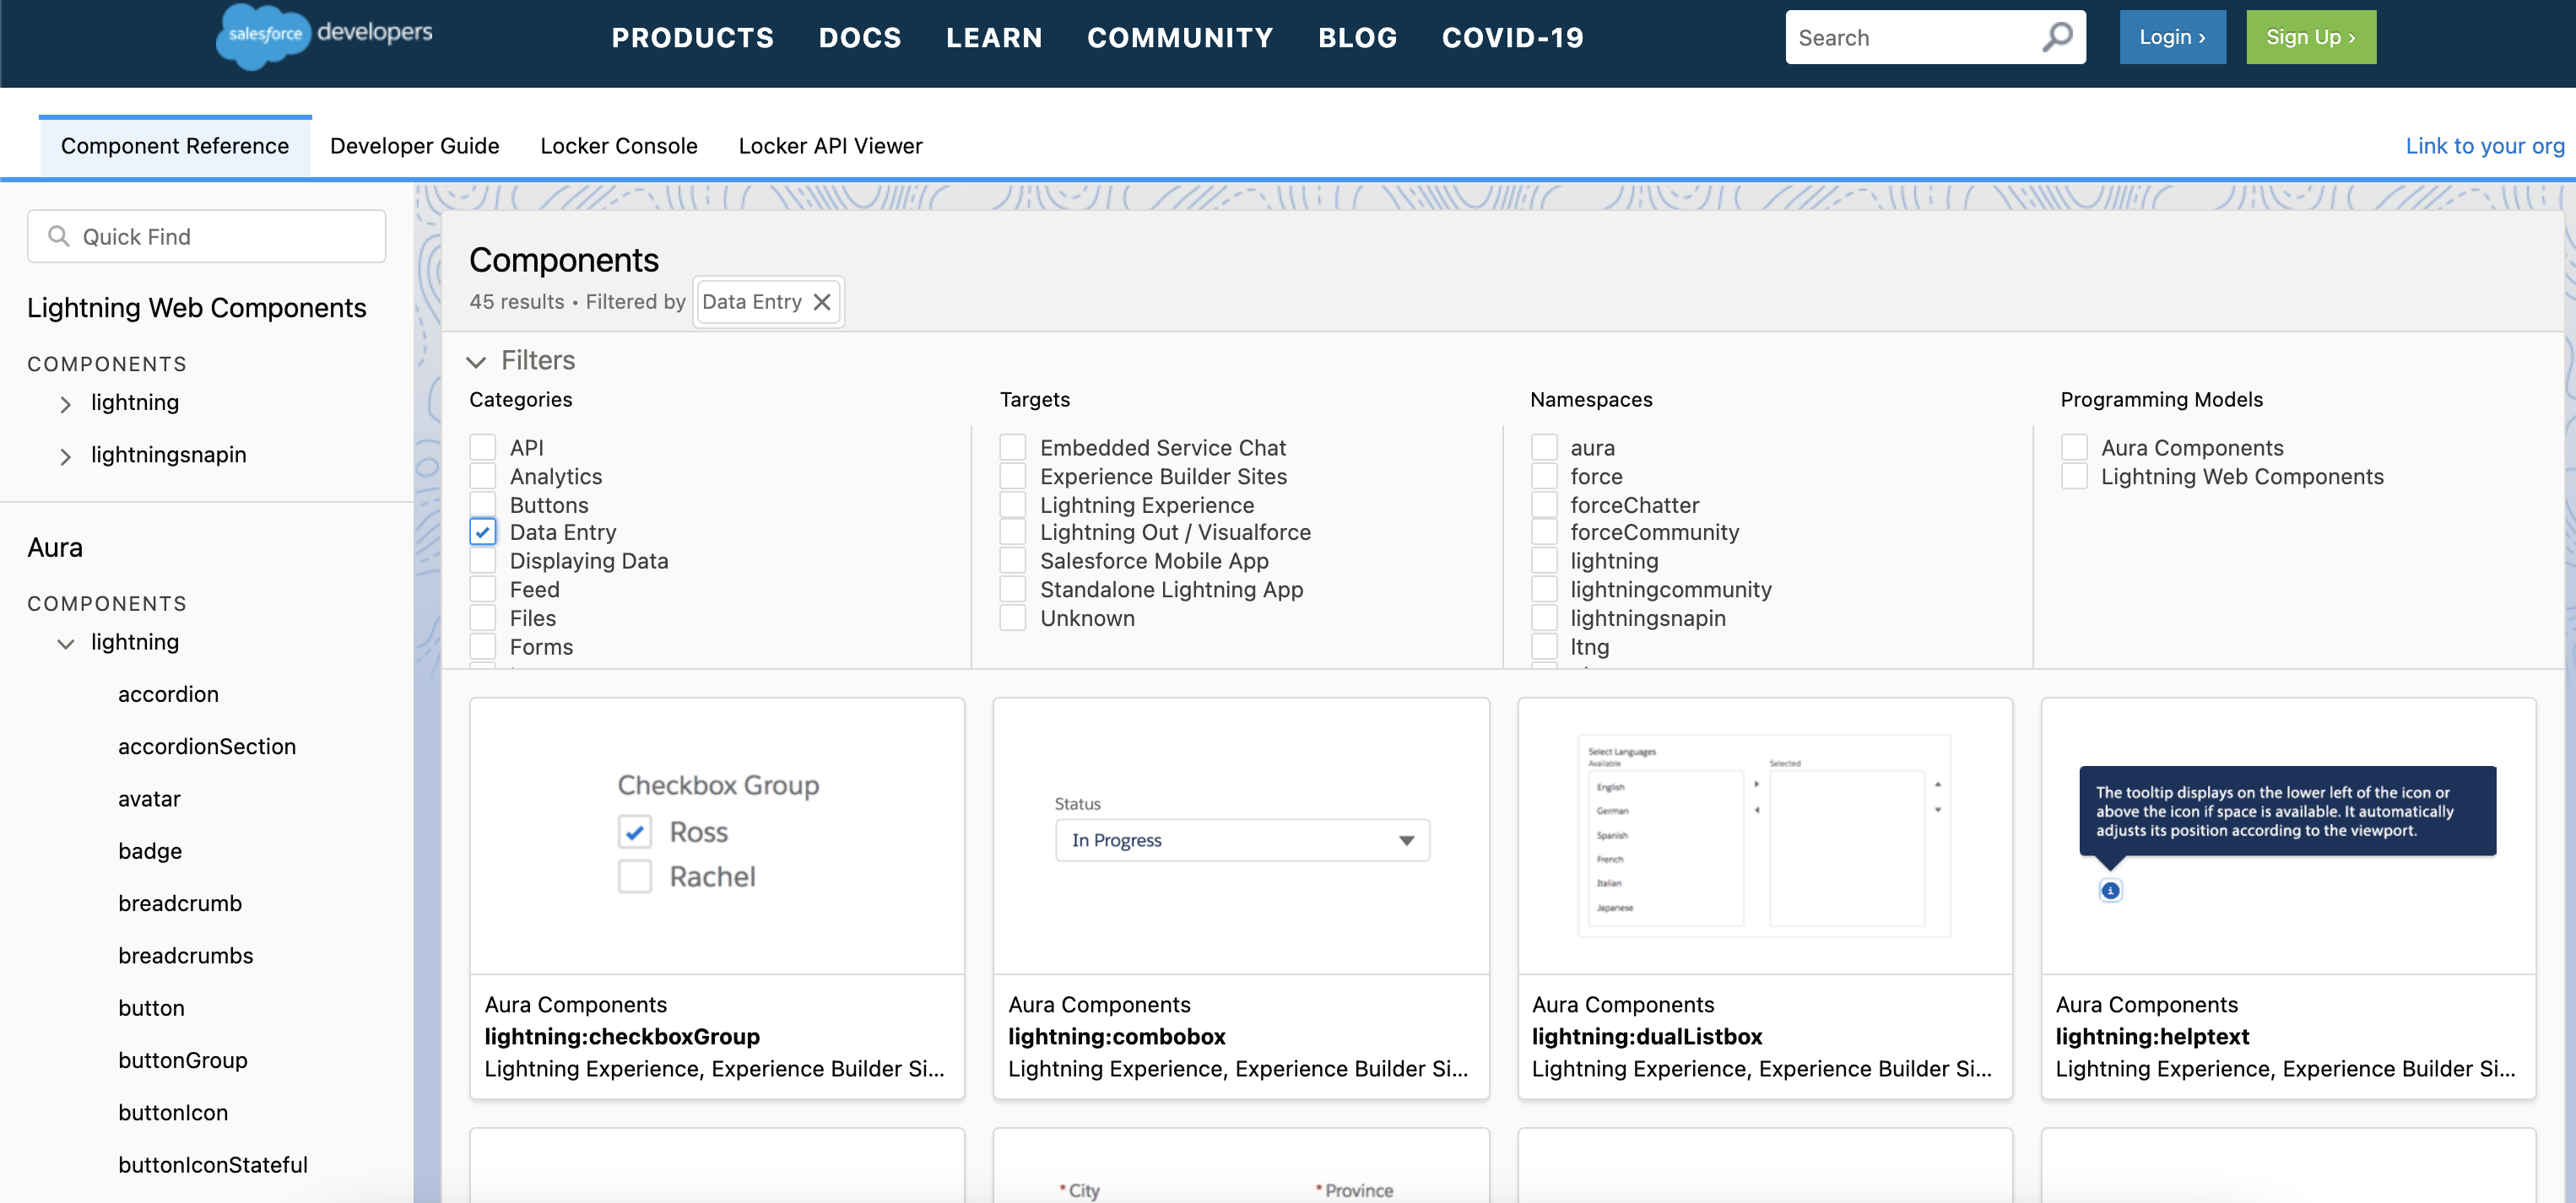Click the Salesforce developers logo
Image resolution: width=2576 pixels, height=1203 pixels.
click(x=325, y=36)
